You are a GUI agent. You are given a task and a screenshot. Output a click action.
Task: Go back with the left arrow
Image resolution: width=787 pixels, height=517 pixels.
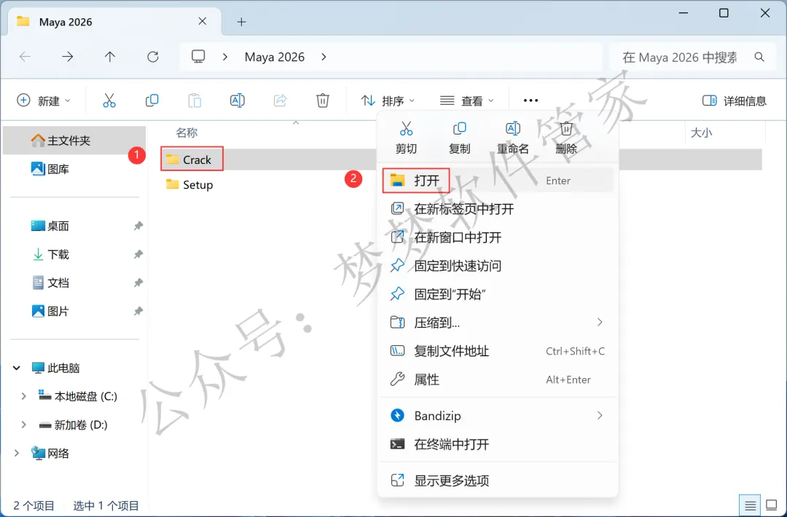[25, 57]
